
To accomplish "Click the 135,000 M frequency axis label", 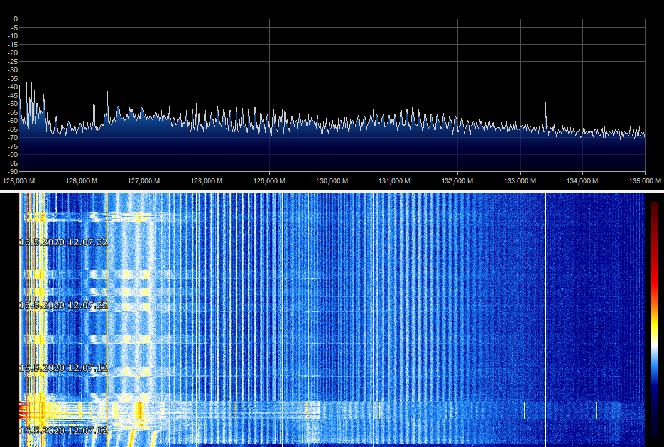I will point(646,181).
